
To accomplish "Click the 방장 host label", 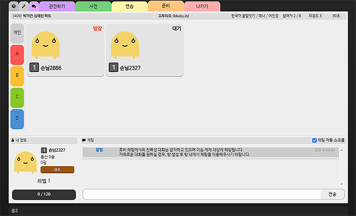I will pos(97,28).
